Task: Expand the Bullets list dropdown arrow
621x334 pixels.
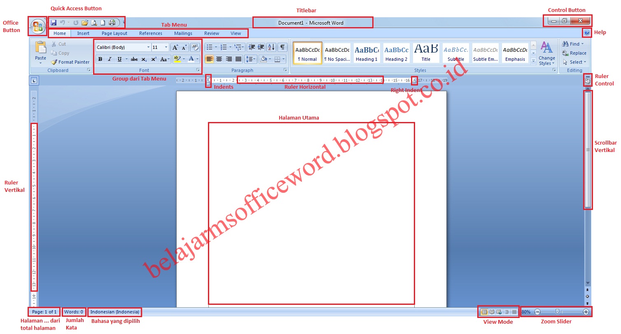Action: tap(216, 47)
